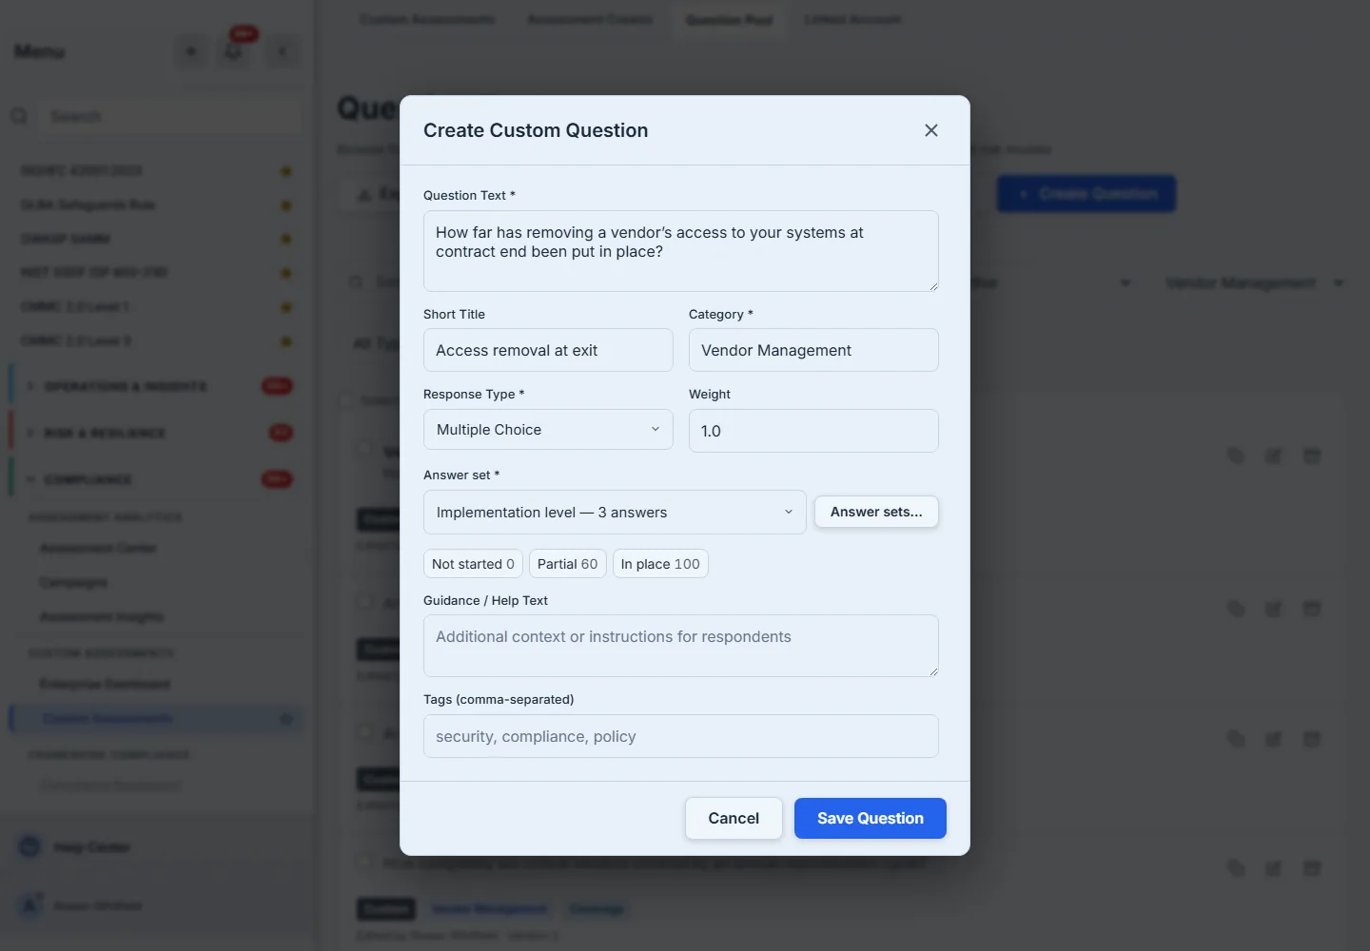Image resolution: width=1370 pixels, height=951 pixels.
Task: Click the "In place 100" answer chip
Action: (x=660, y=564)
